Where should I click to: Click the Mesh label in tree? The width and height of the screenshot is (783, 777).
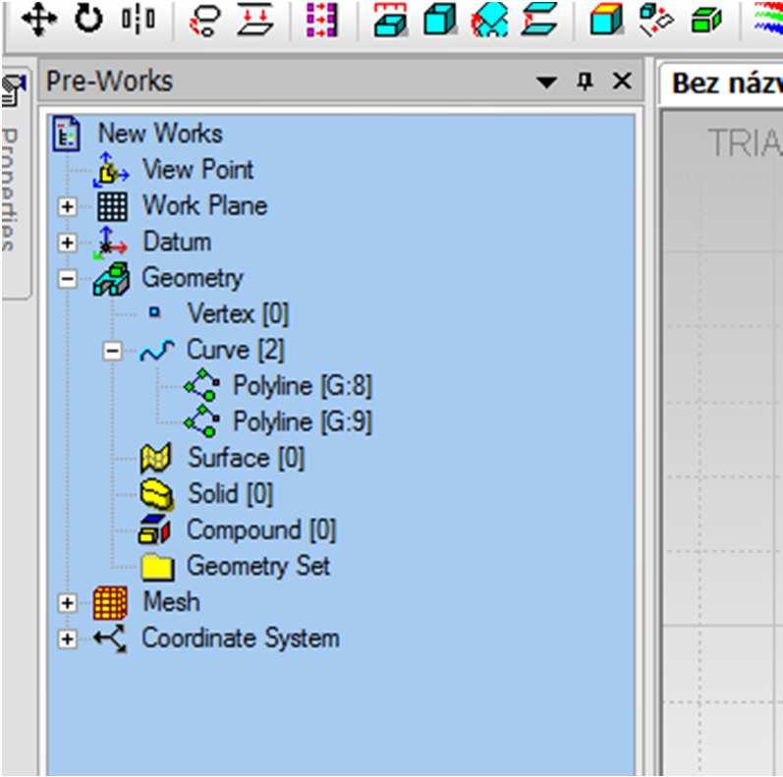click(171, 602)
